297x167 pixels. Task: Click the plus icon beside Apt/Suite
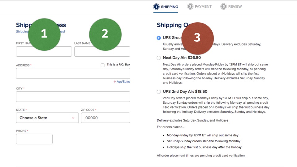114,82
